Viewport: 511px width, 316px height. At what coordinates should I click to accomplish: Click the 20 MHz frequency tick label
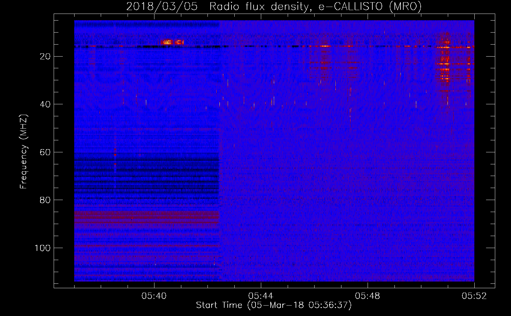coord(45,57)
